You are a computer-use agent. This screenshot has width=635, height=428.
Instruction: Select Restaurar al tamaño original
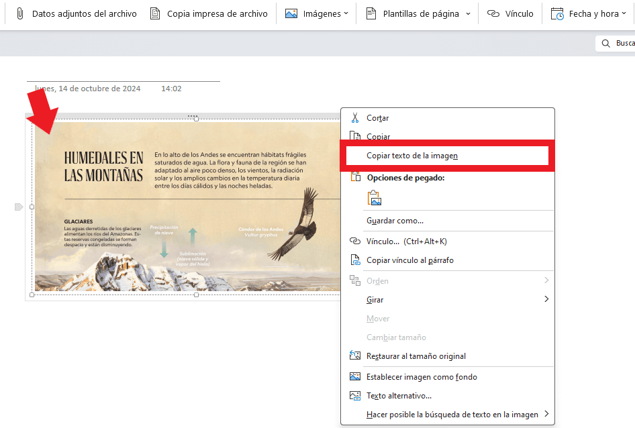pyautogui.click(x=448, y=356)
